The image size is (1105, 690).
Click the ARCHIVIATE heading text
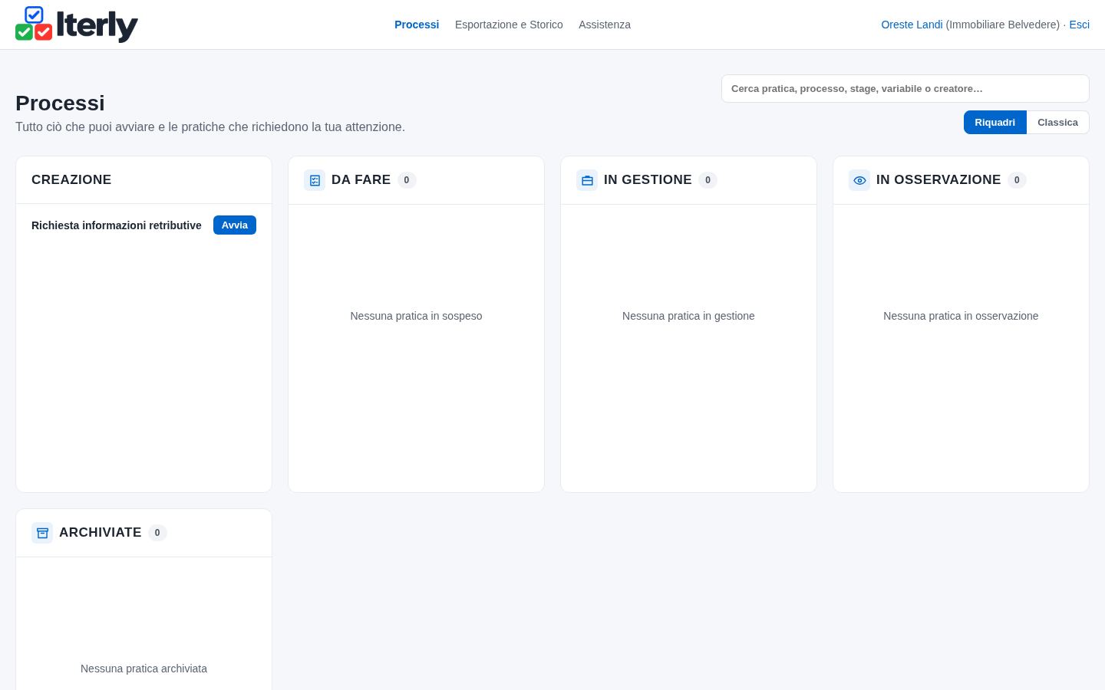100,532
